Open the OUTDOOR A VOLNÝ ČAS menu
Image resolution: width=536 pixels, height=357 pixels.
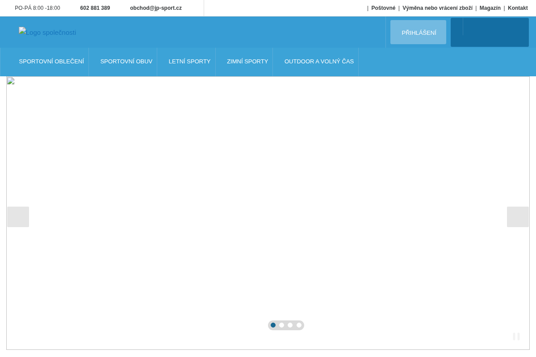[x=319, y=62]
